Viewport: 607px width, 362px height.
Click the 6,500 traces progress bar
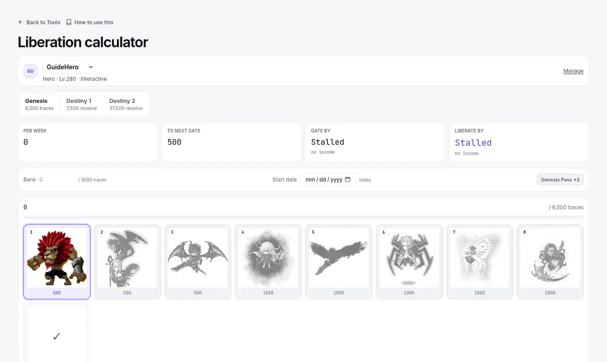pyautogui.click(x=303, y=217)
